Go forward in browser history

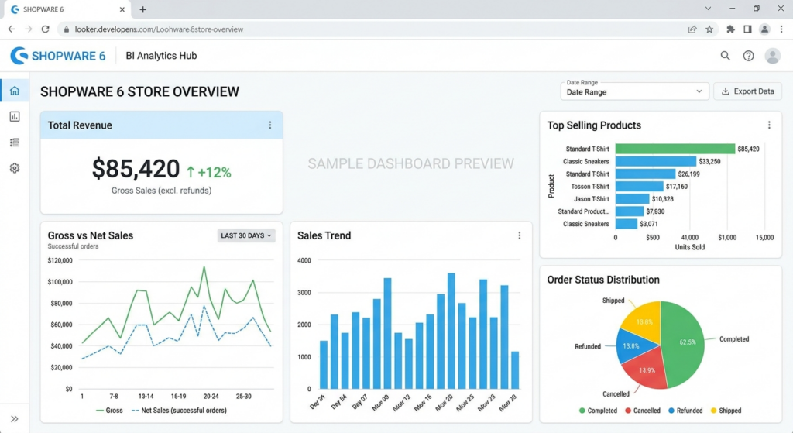point(29,29)
